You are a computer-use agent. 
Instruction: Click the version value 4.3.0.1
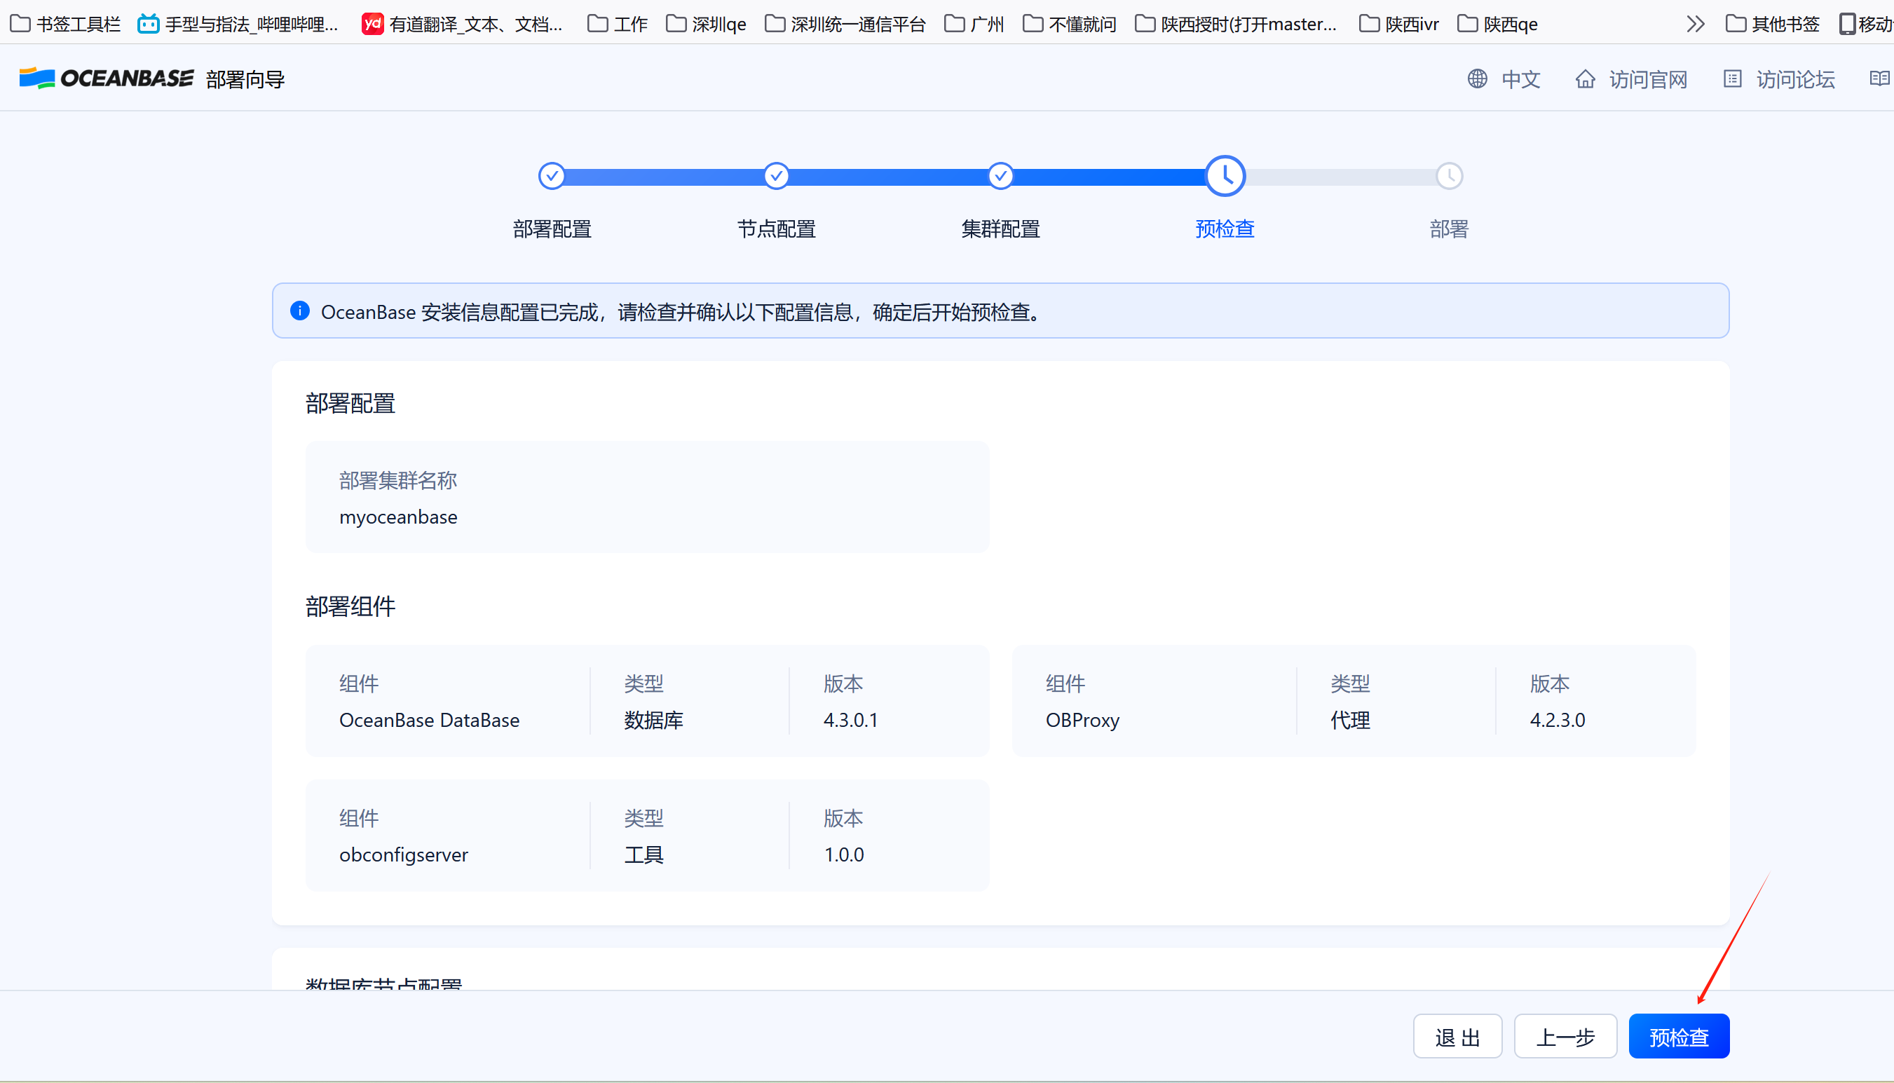point(850,719)
